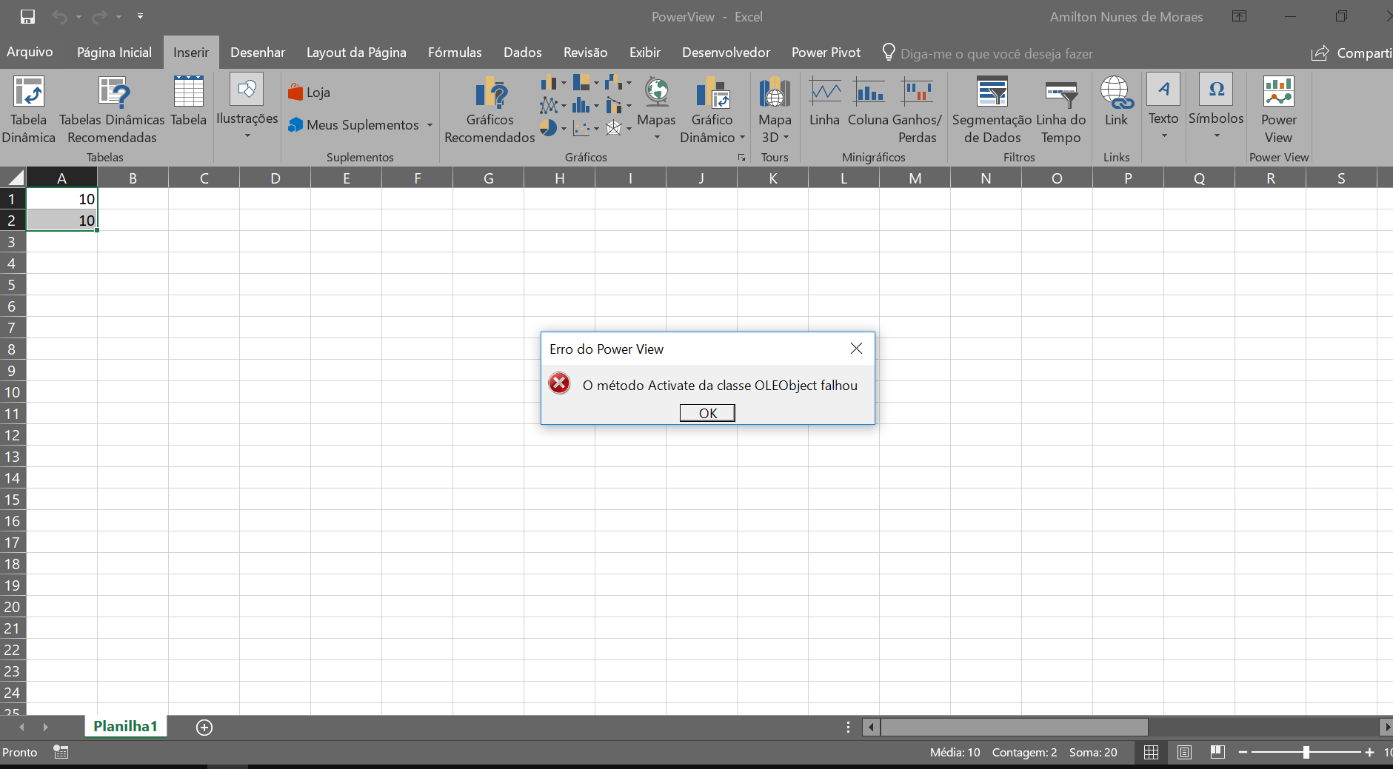Open the Gráficos dialog launcher

[x=741, y=158]
